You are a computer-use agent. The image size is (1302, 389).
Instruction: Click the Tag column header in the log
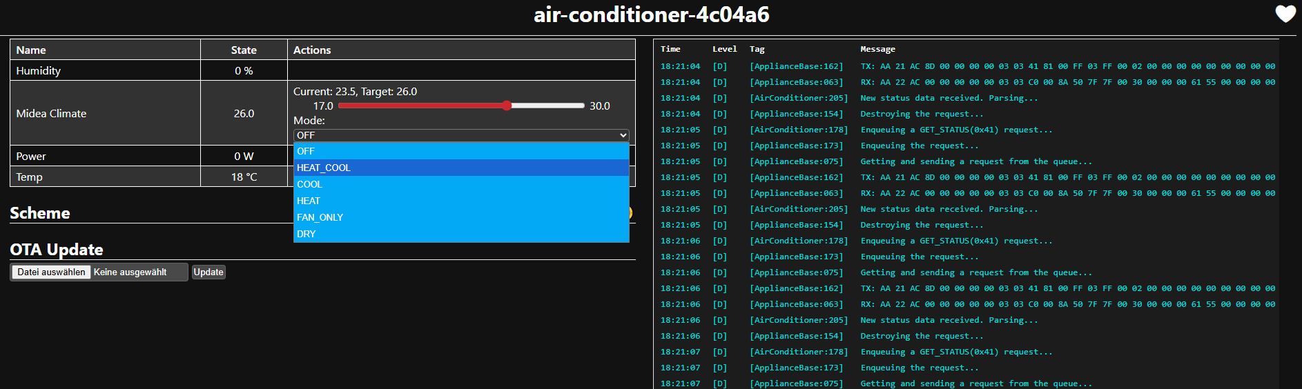tap(757, 49)
